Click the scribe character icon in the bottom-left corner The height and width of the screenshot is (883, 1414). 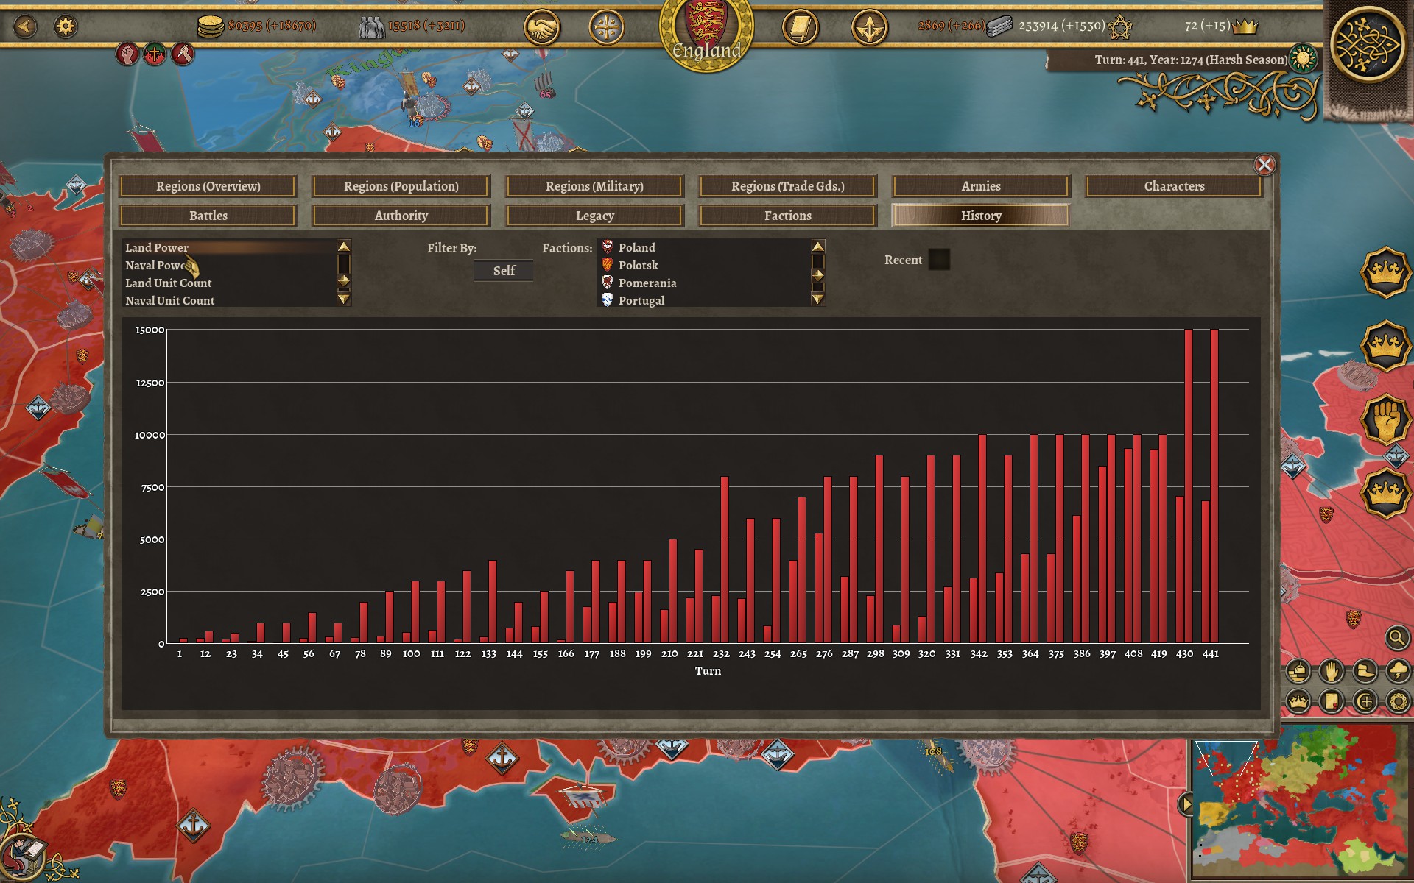pos(24,857)
